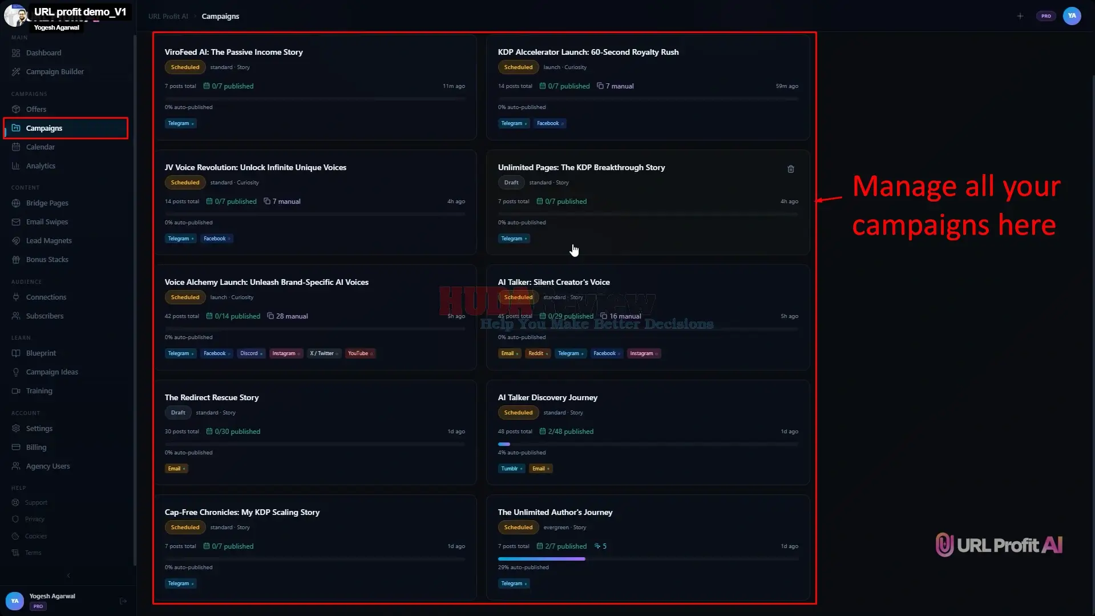
Task: Open the Settings gear icon
Action: (x=16, y=428)
